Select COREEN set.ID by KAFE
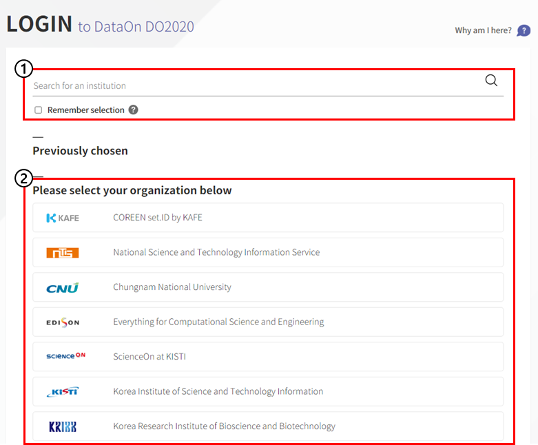This screenshot has height=445, width=538. pos(268,218)
